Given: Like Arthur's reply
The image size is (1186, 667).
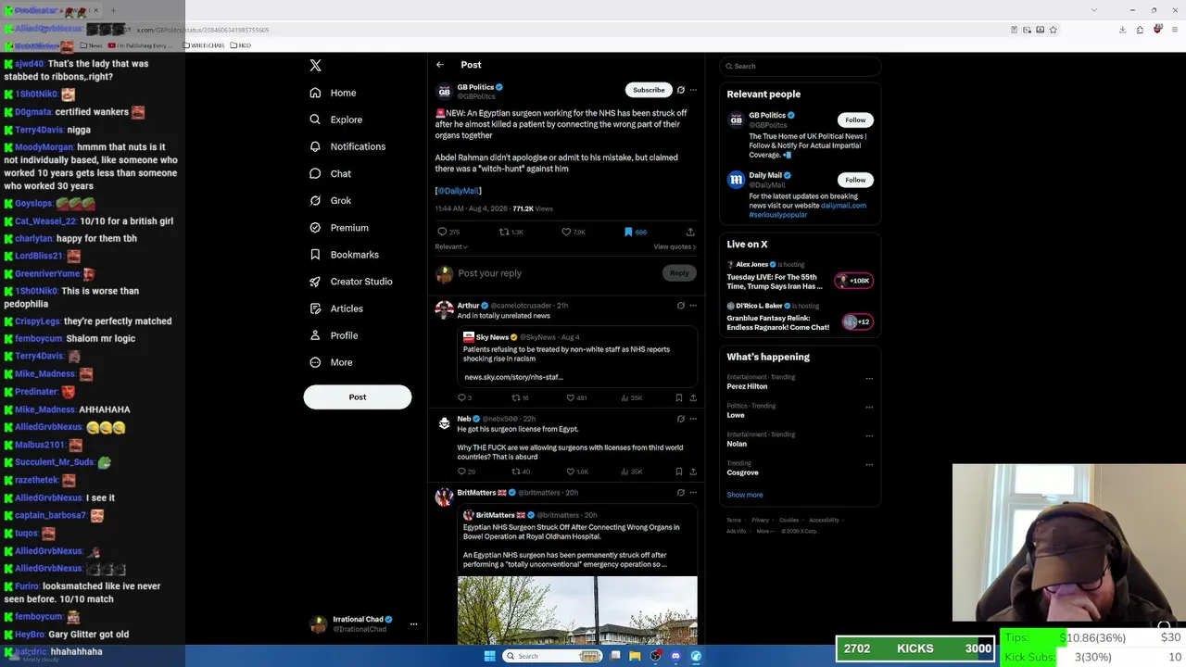Looking at the screenshot, I should (576, 397).
